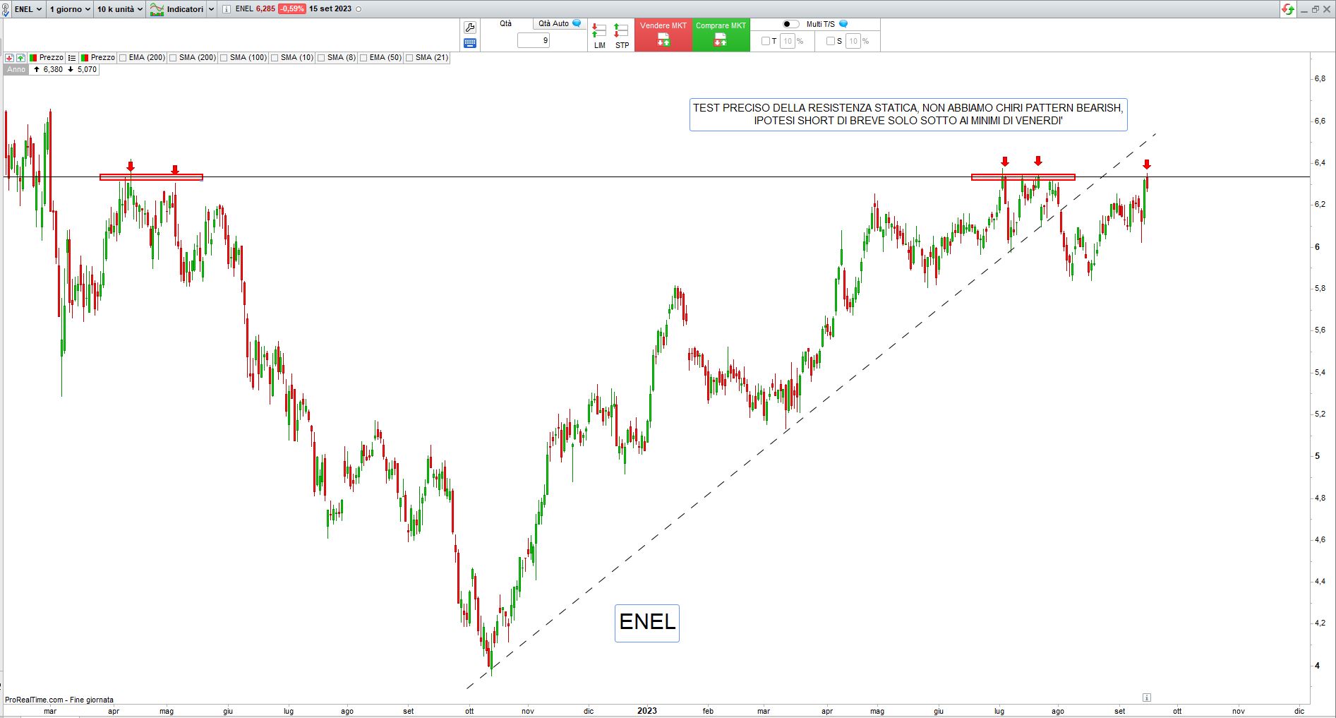This screenshot has height=718, width=1336.
Task: Click the wrench settings icon
Action: (x=470, y=28)
